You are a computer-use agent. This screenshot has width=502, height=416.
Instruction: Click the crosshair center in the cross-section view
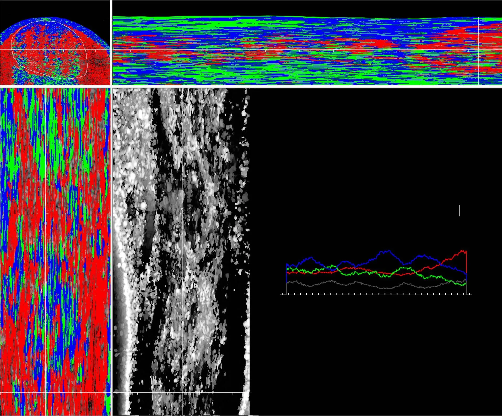[x=45, y=49]
